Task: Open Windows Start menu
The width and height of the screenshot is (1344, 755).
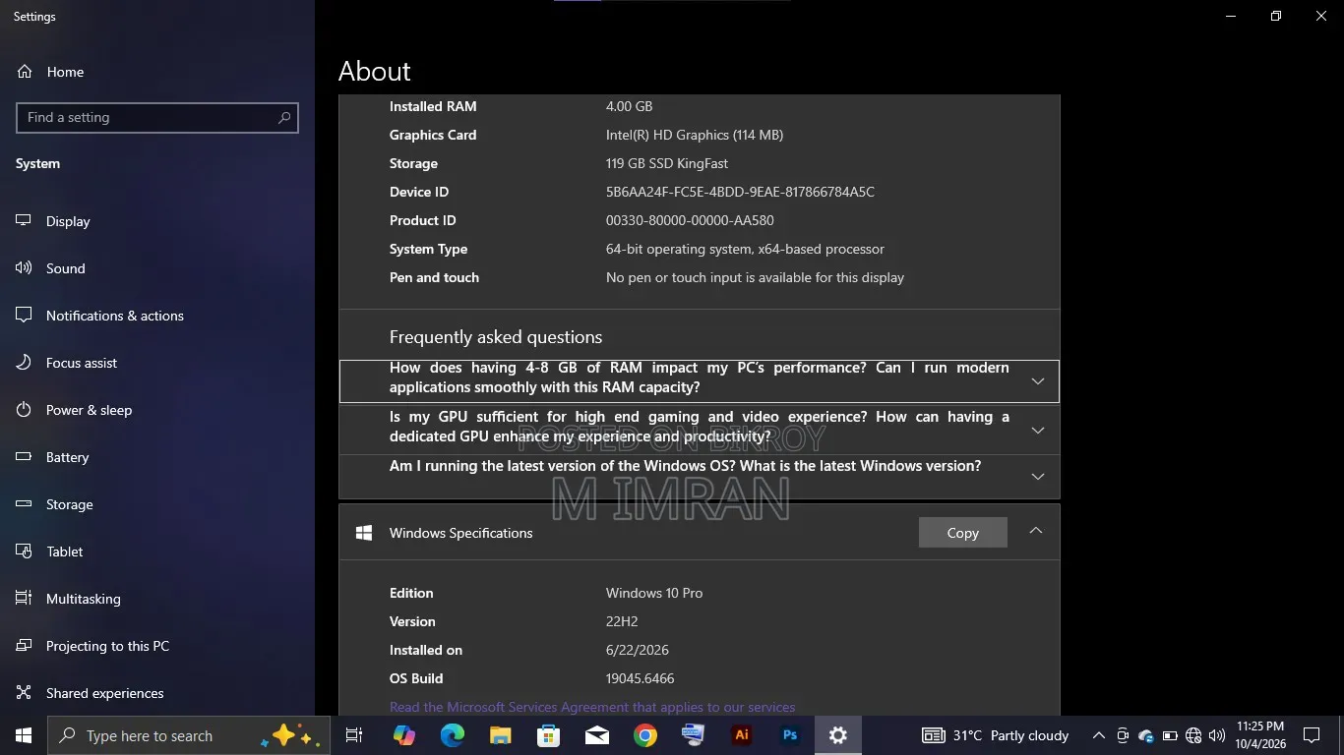Action: tap(24, 735)
